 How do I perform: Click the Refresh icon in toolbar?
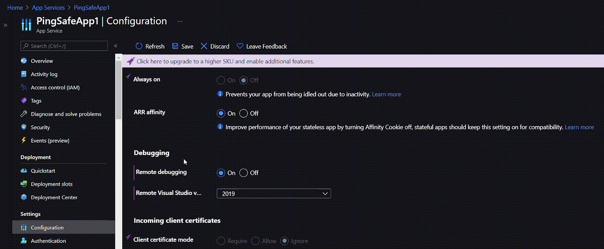[x=139, y=46]
